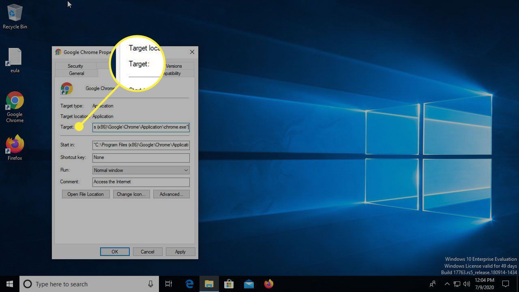Image resolution: width=519 pixels, height=292 pixels.
Task: Open the clock and calendar flyout
Action: (485, 284)
